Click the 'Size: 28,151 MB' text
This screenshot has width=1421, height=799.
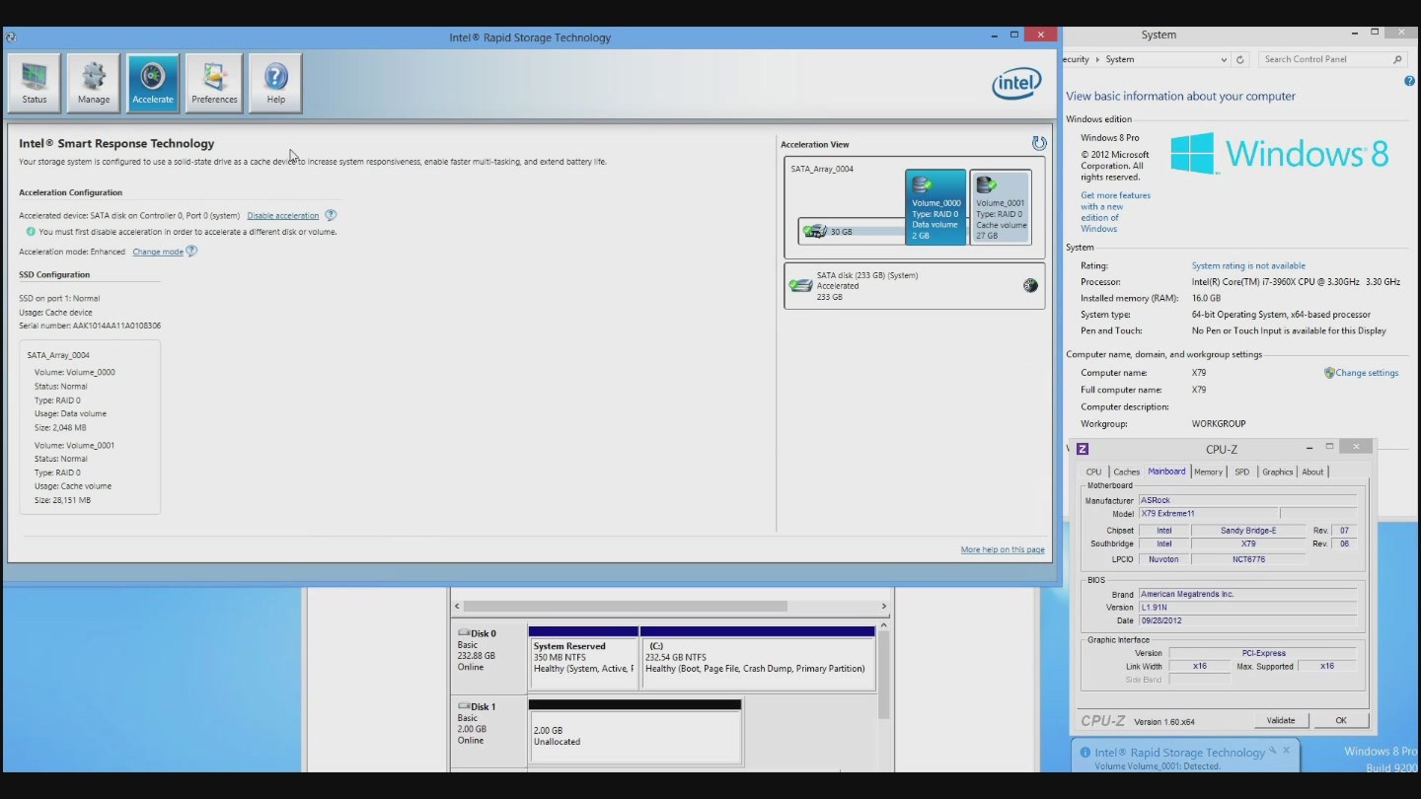tap(62, 501)
